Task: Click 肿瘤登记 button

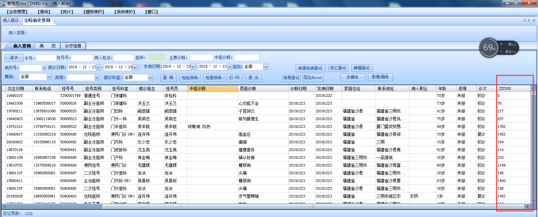Action: tap(361, 68)
